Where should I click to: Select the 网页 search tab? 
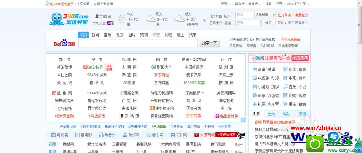83,35
